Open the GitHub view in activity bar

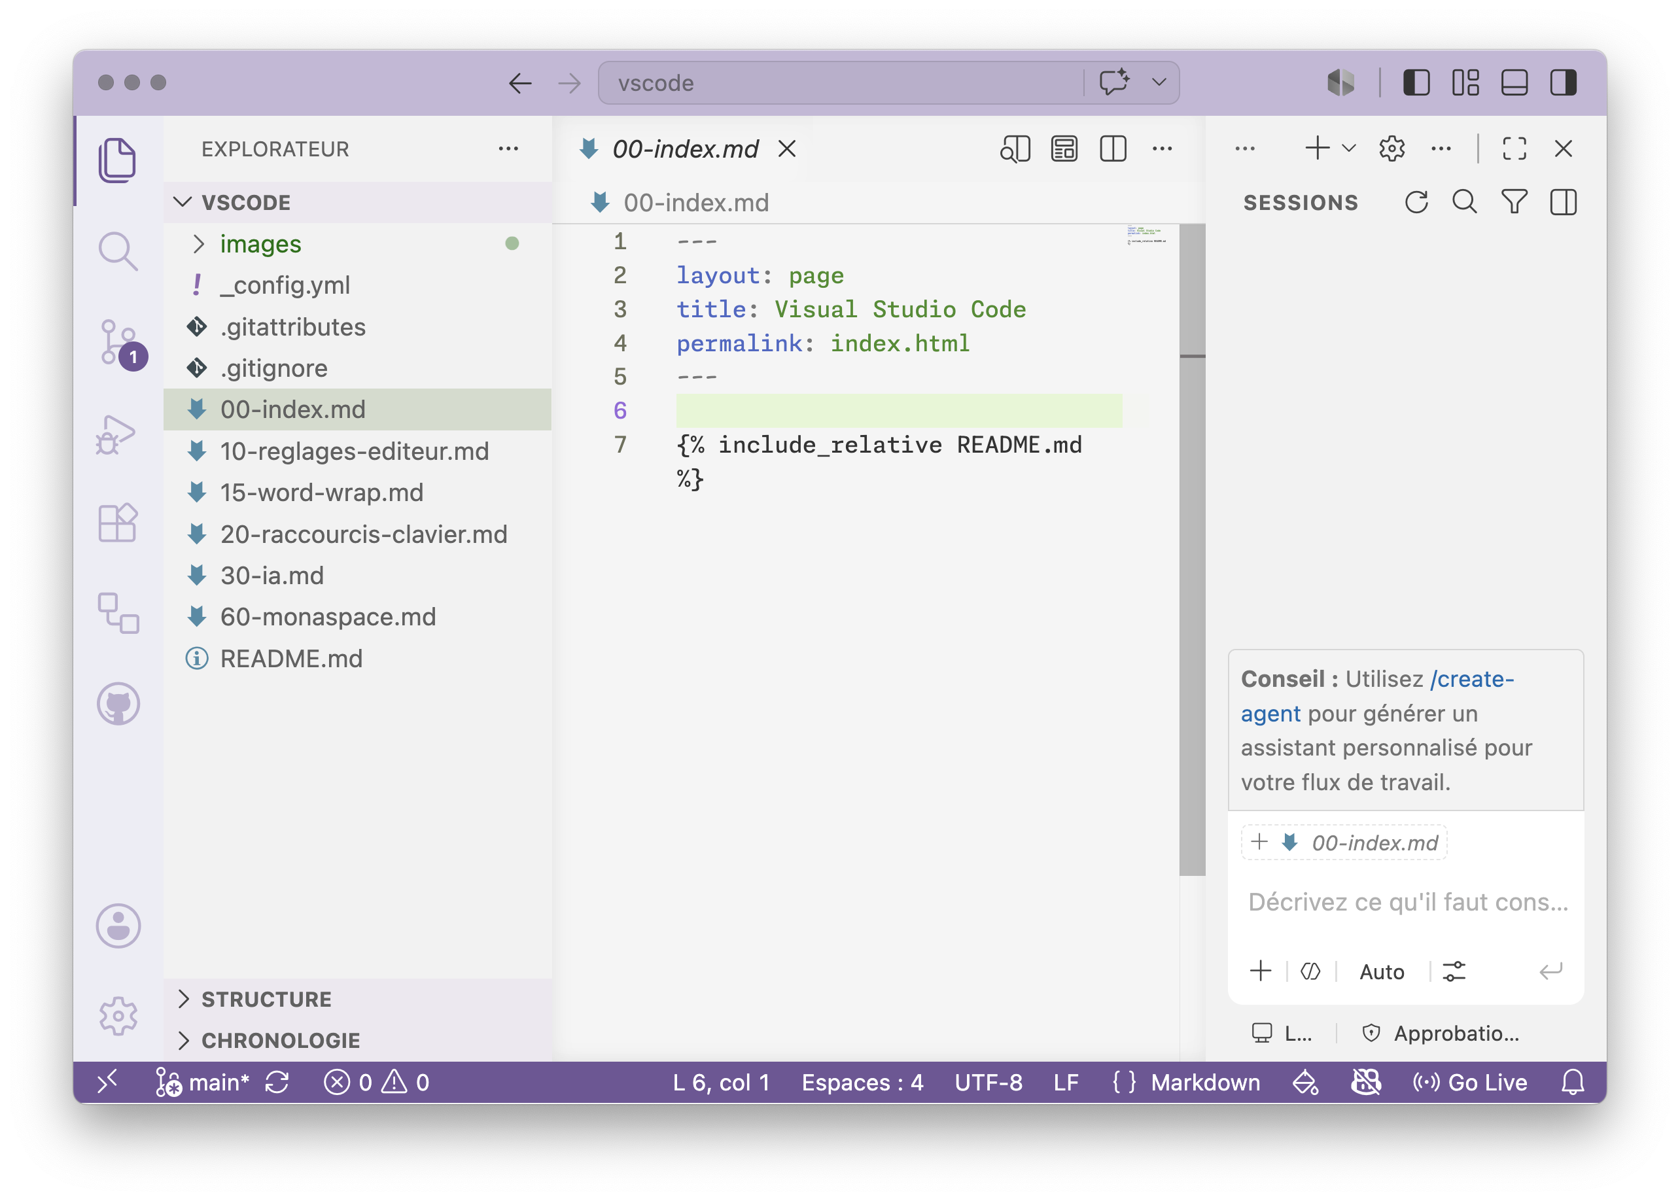tap(118, 703)
